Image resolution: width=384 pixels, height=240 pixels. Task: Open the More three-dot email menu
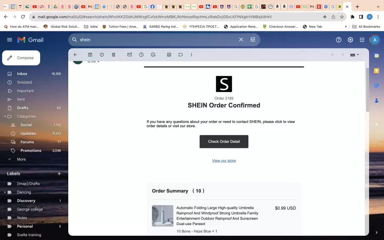click(192, 55)
